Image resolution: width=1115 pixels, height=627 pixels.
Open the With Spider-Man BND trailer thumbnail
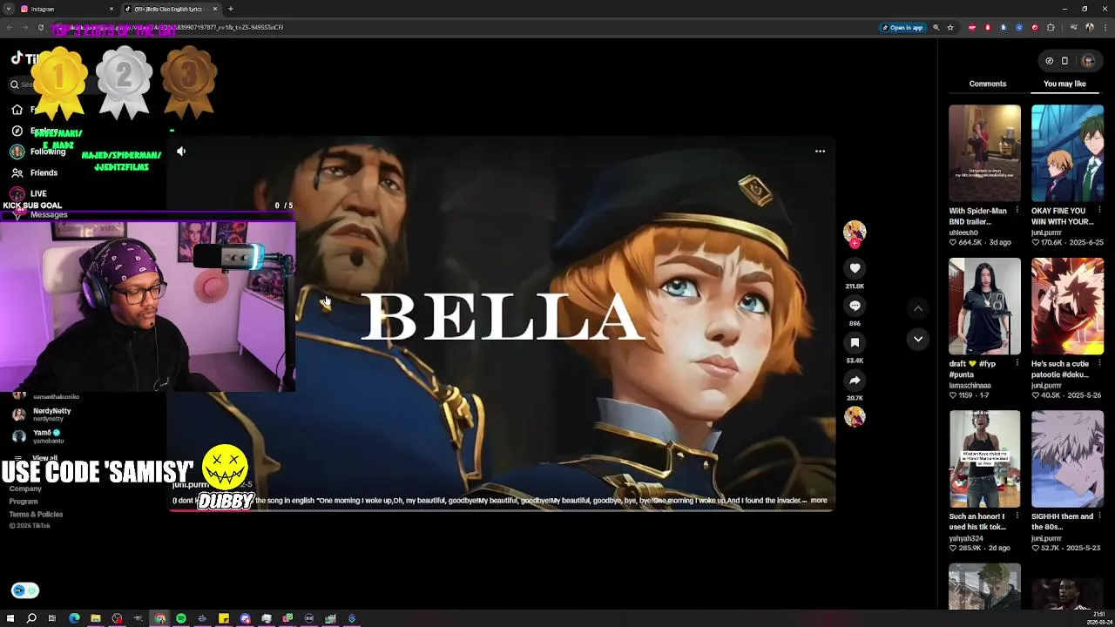click(984, 153)
